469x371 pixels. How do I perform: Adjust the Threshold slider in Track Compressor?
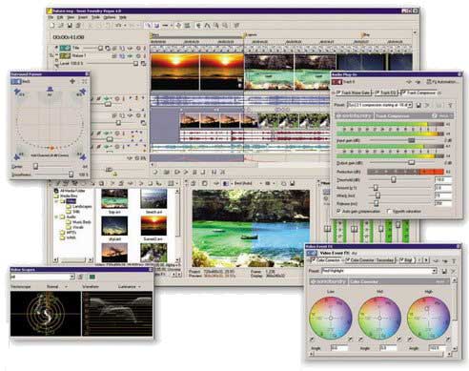[394, 179]
